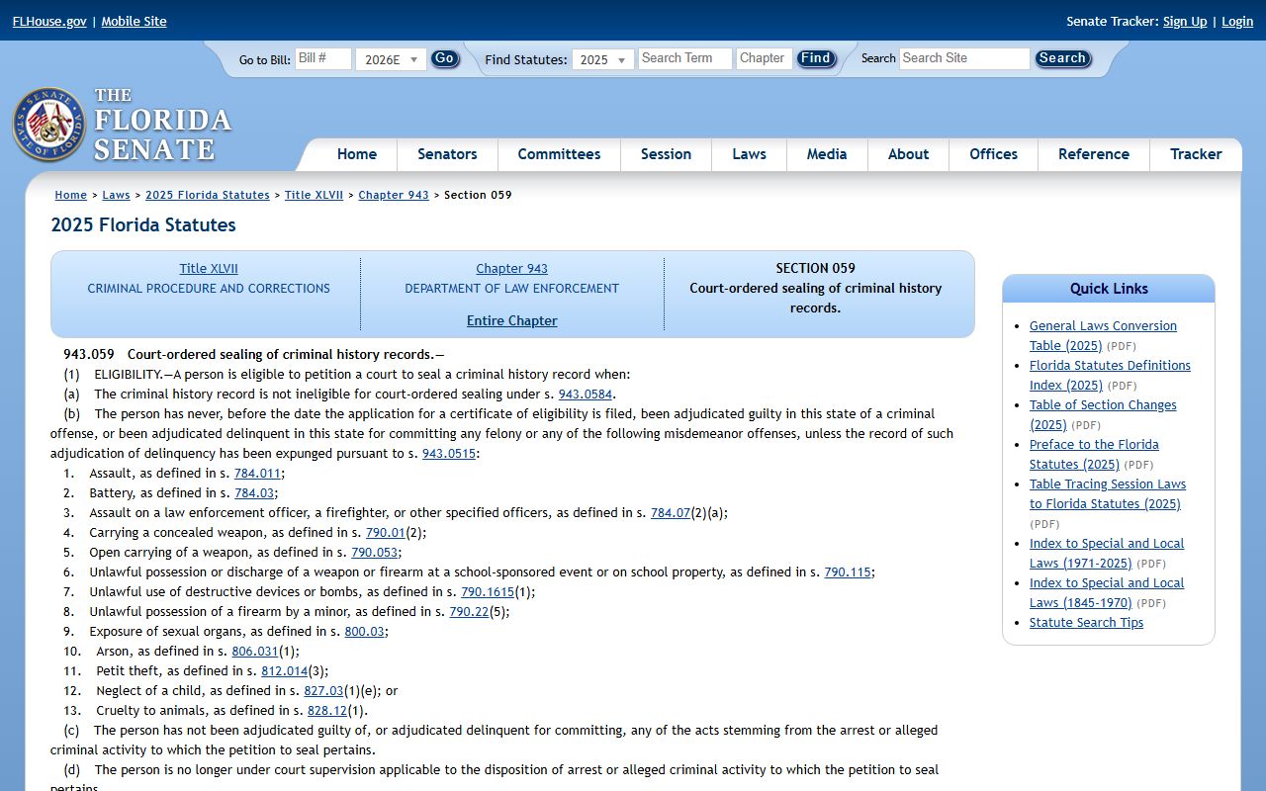Open the Mobile Site link
Screen dimensions: 1266x791
point(134,21)
